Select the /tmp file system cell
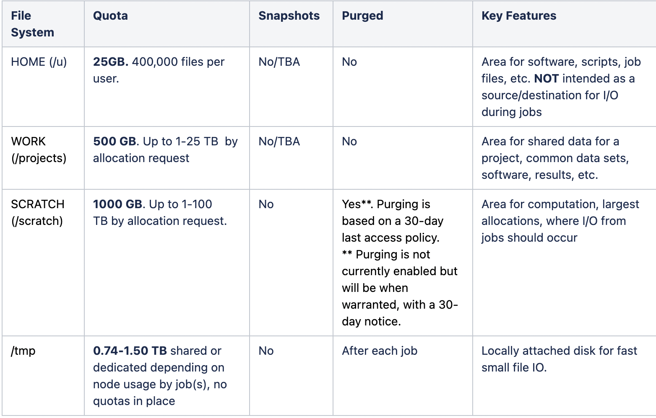Screen dimensions: 656x418 tap(23, 351)
